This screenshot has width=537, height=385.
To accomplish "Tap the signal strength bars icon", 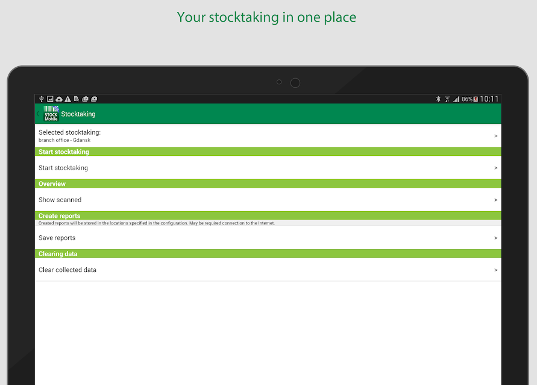I will point(456,99).
